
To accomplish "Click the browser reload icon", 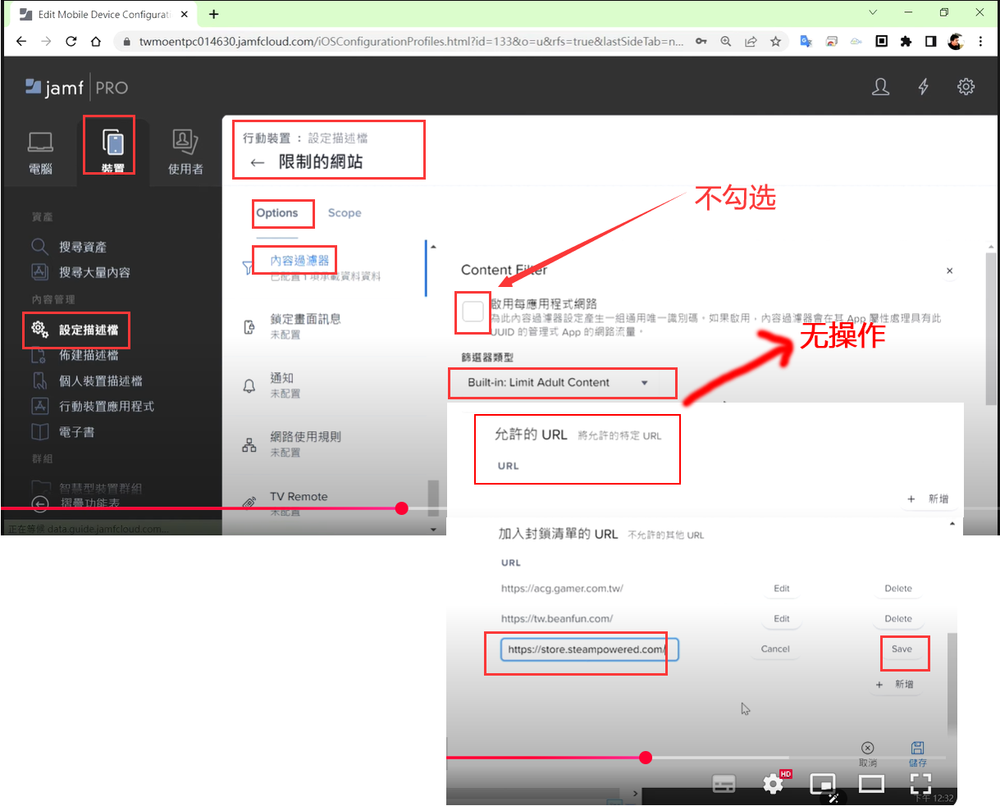I will pos(71,41).
